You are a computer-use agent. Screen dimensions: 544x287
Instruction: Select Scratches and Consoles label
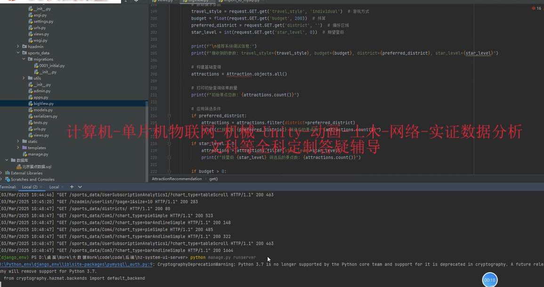(32, 179)
